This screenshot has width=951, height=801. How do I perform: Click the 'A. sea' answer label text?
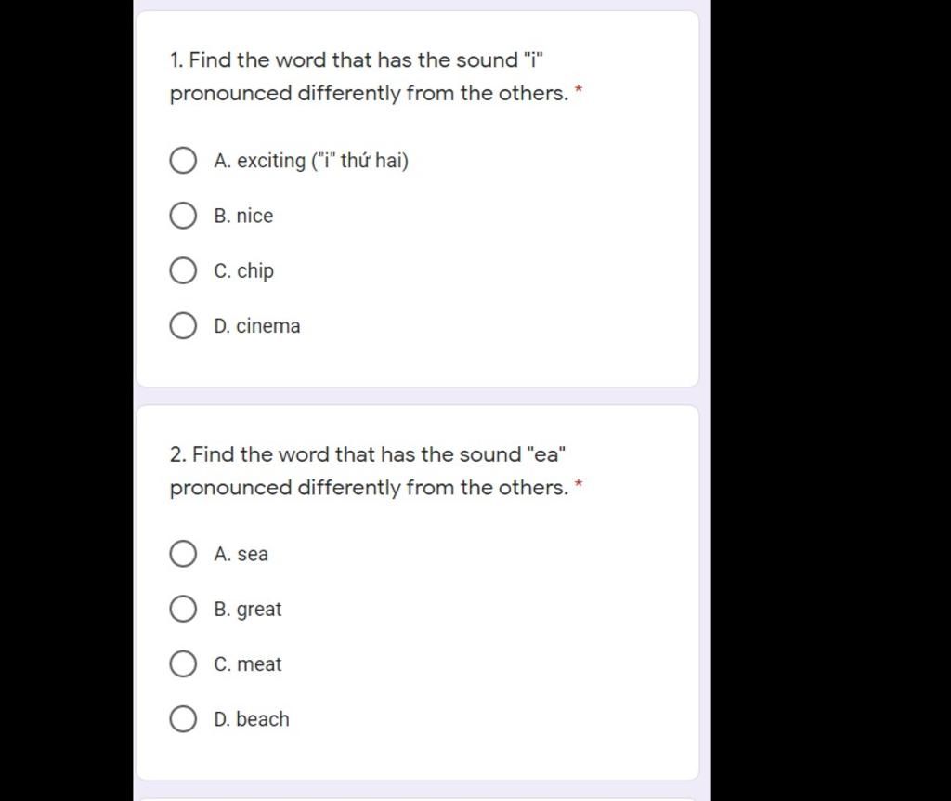(x=241, y=554)
